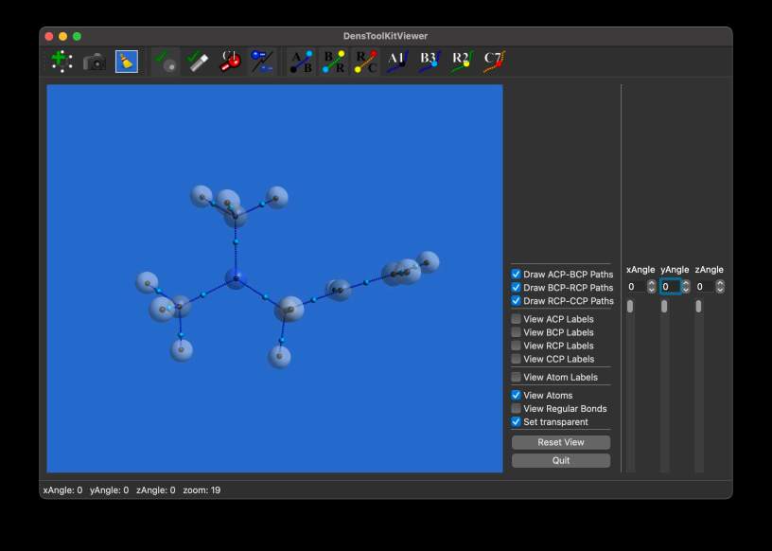Click the A1 label toolbar icon
Viewport: 772px width, 551px height.
[x=398, y=62]
